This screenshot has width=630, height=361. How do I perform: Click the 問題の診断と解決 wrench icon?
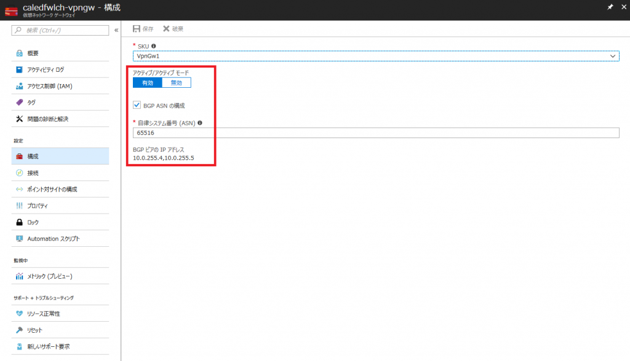click(x=19, y=119)
